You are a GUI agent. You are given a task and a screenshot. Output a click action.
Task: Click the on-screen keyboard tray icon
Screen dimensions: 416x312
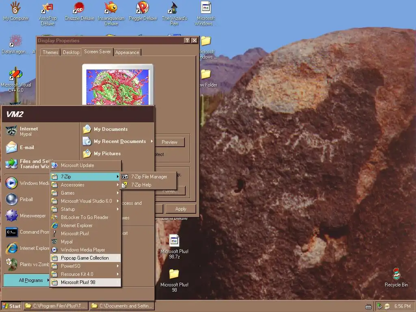pos(368,306)
